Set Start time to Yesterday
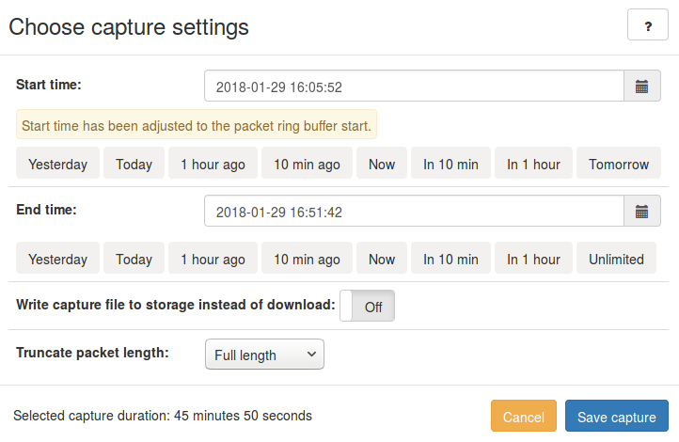679x442 pixels. tap(57, 163)
